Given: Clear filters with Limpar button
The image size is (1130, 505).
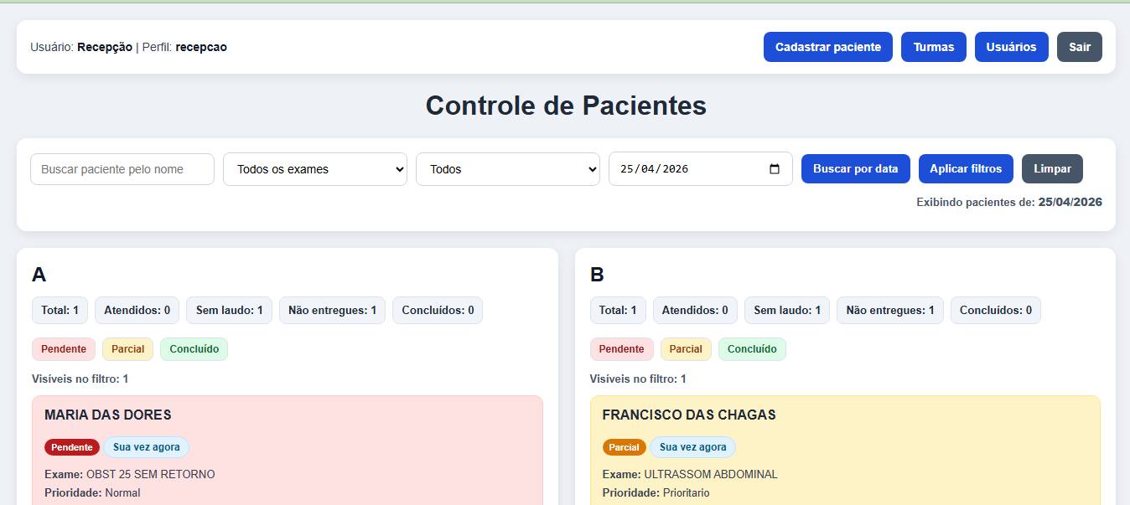Looking at the screenshot, I should (x=1052, y=168).
